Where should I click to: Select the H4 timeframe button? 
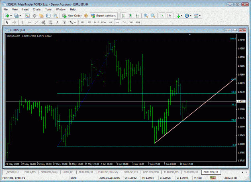coord(117,22)
